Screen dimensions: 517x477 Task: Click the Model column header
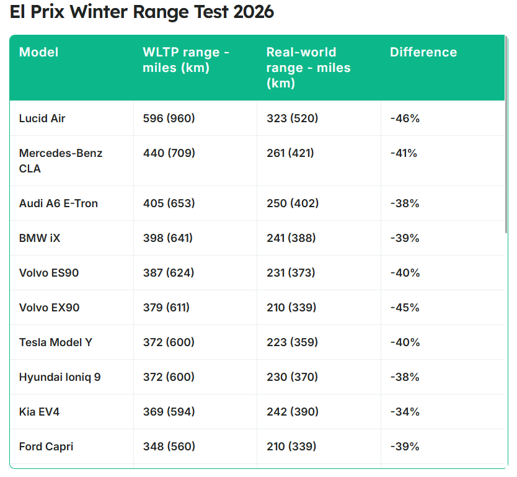(39, 53)
